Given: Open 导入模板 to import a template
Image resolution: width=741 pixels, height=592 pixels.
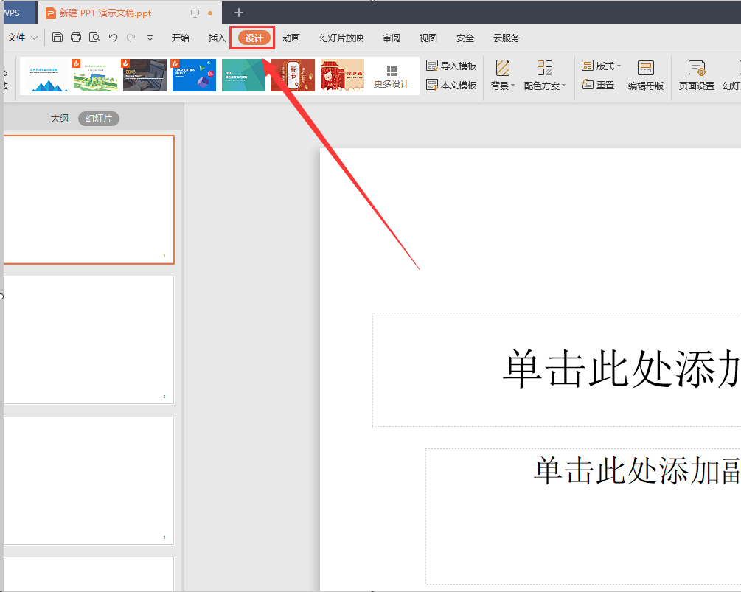Looking at the screenshot, I should coord(450,65).
